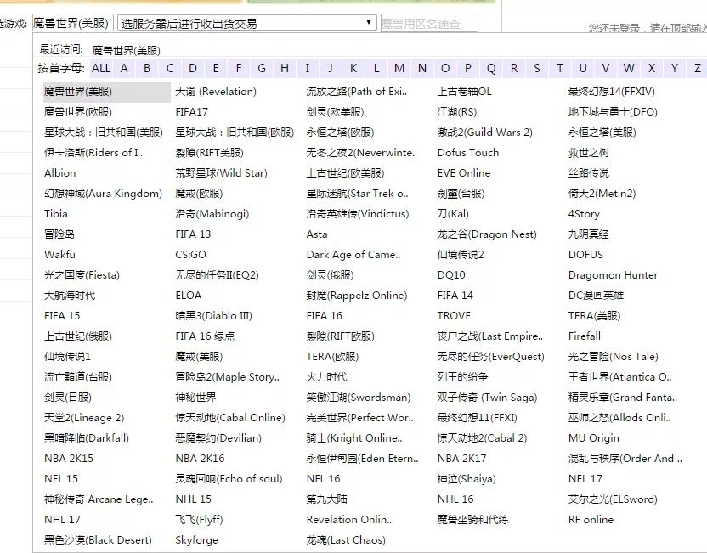Select Dragomon Hunter game
707x553 pixels.
pyautogui.click(x=613, y=275)
